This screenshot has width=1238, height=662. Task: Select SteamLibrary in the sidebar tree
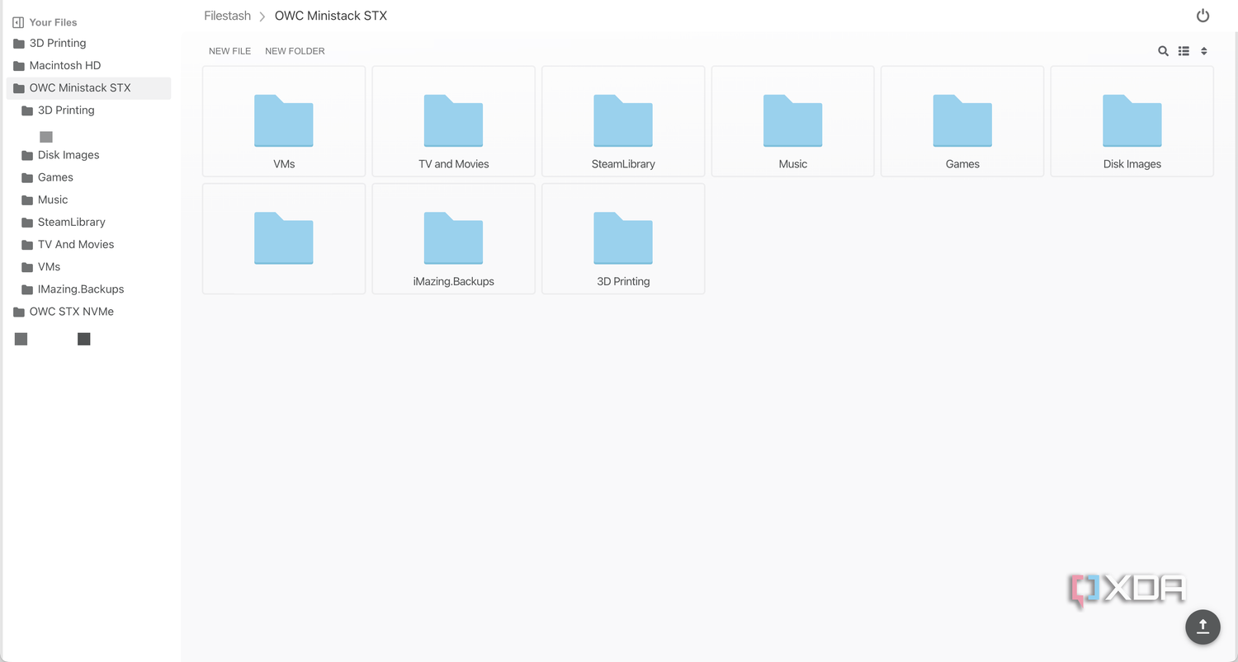tap(92, 222)
